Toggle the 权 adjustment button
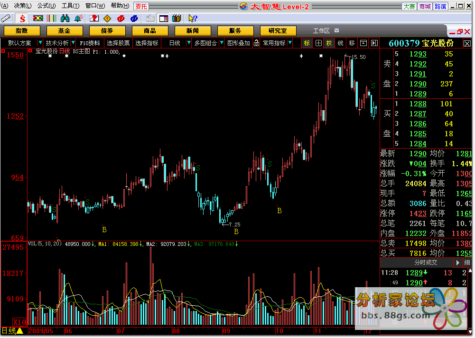475x338 pixels. (x=329, y=43)
